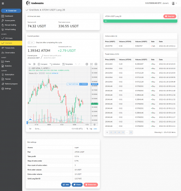This screenshot has height=191, width=181.
Task: Go to trade history page 3
Action: click(115, 132)
